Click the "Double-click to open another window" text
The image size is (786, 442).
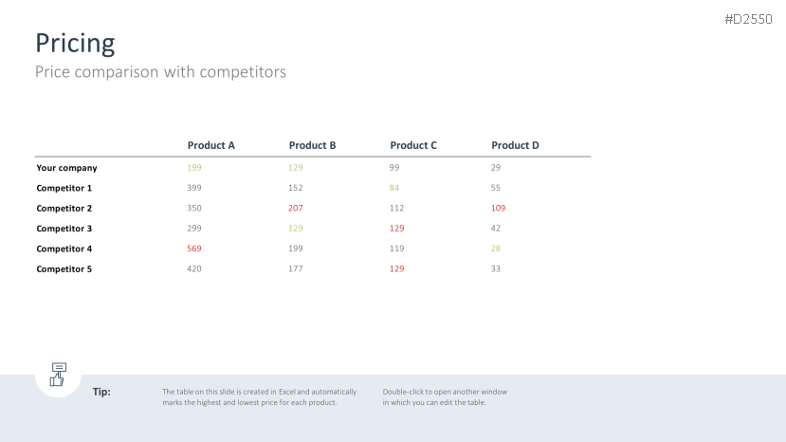tap(445, 392)
